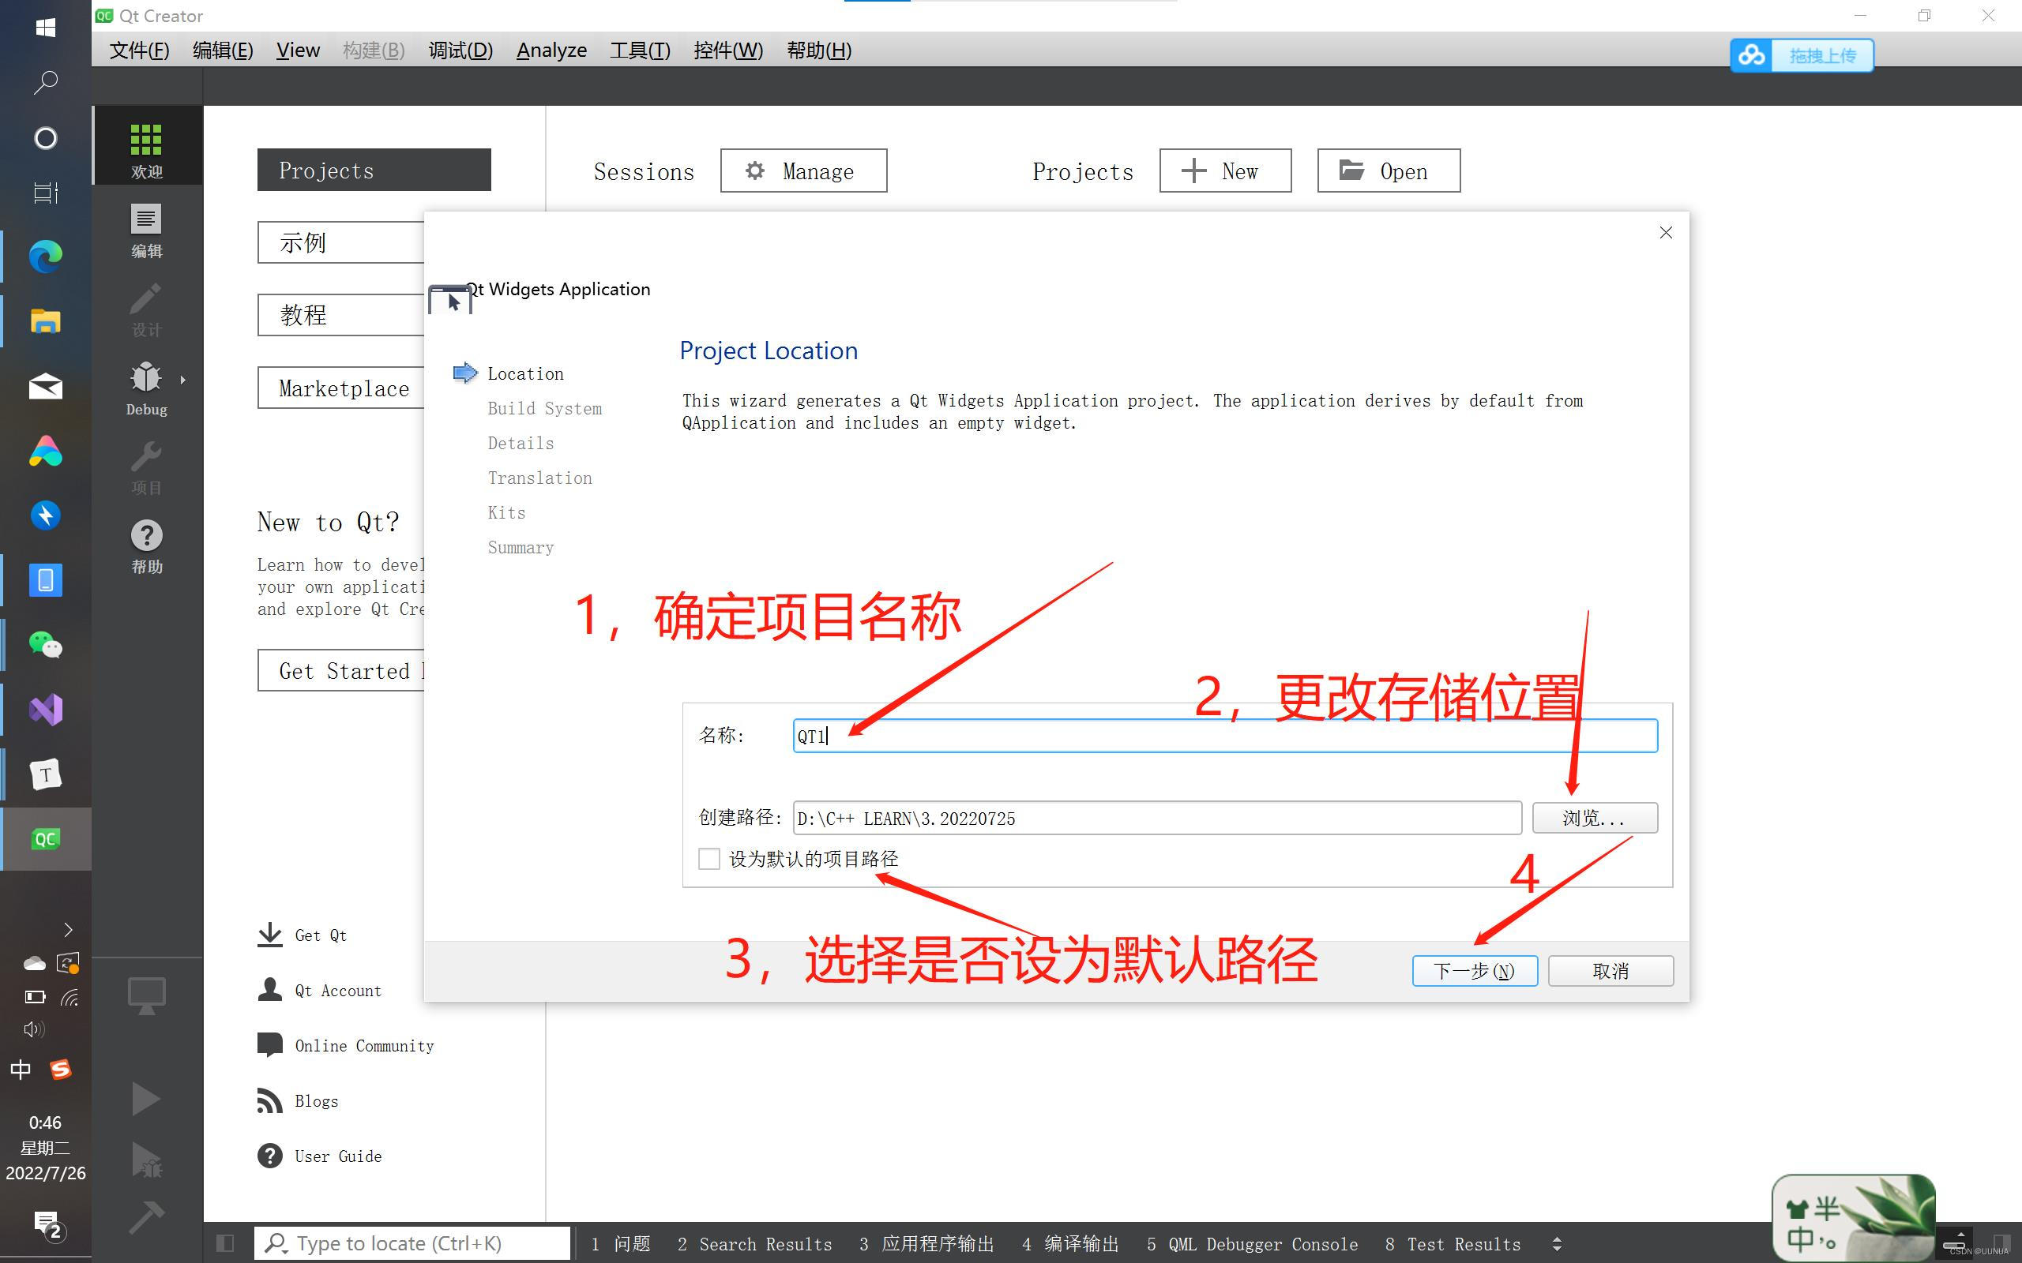2022x1263 pixels.
Task: Check 设为默认的项目路径 checkbox
Action: [708, 859]
